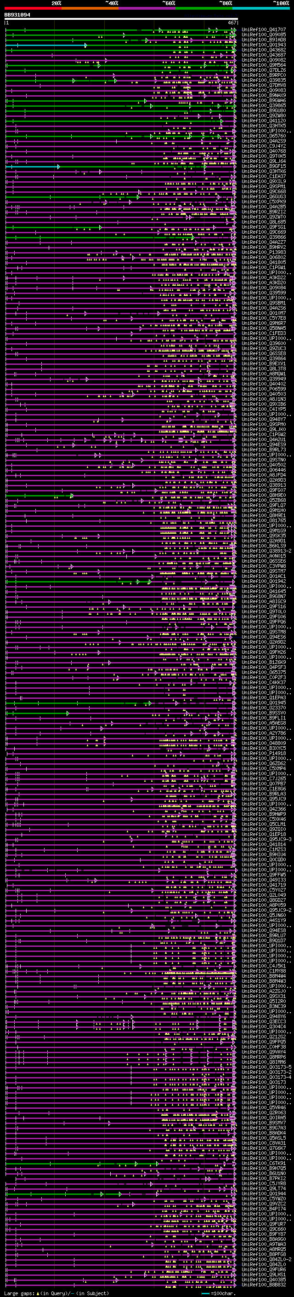Select hit UniRef100_Q5VR46
The width and height of the screenshot is (294, 1297).
264,1107
